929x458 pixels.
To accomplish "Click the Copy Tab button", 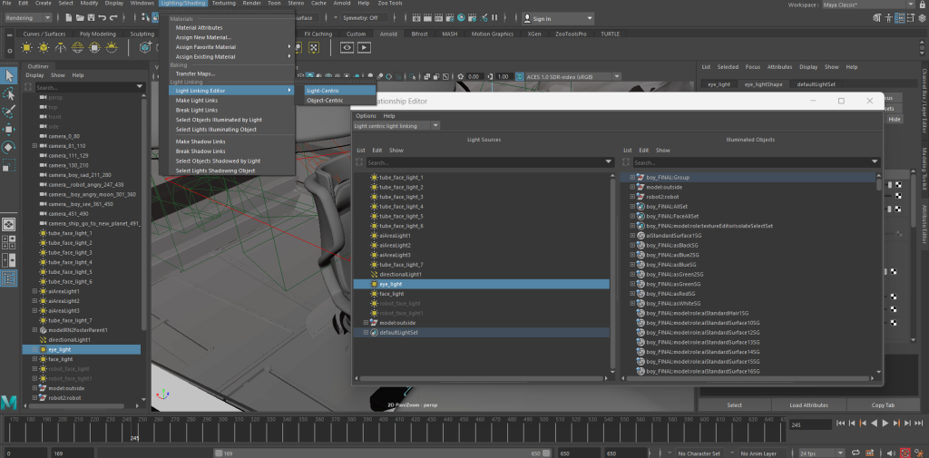I will coord(883,405).
